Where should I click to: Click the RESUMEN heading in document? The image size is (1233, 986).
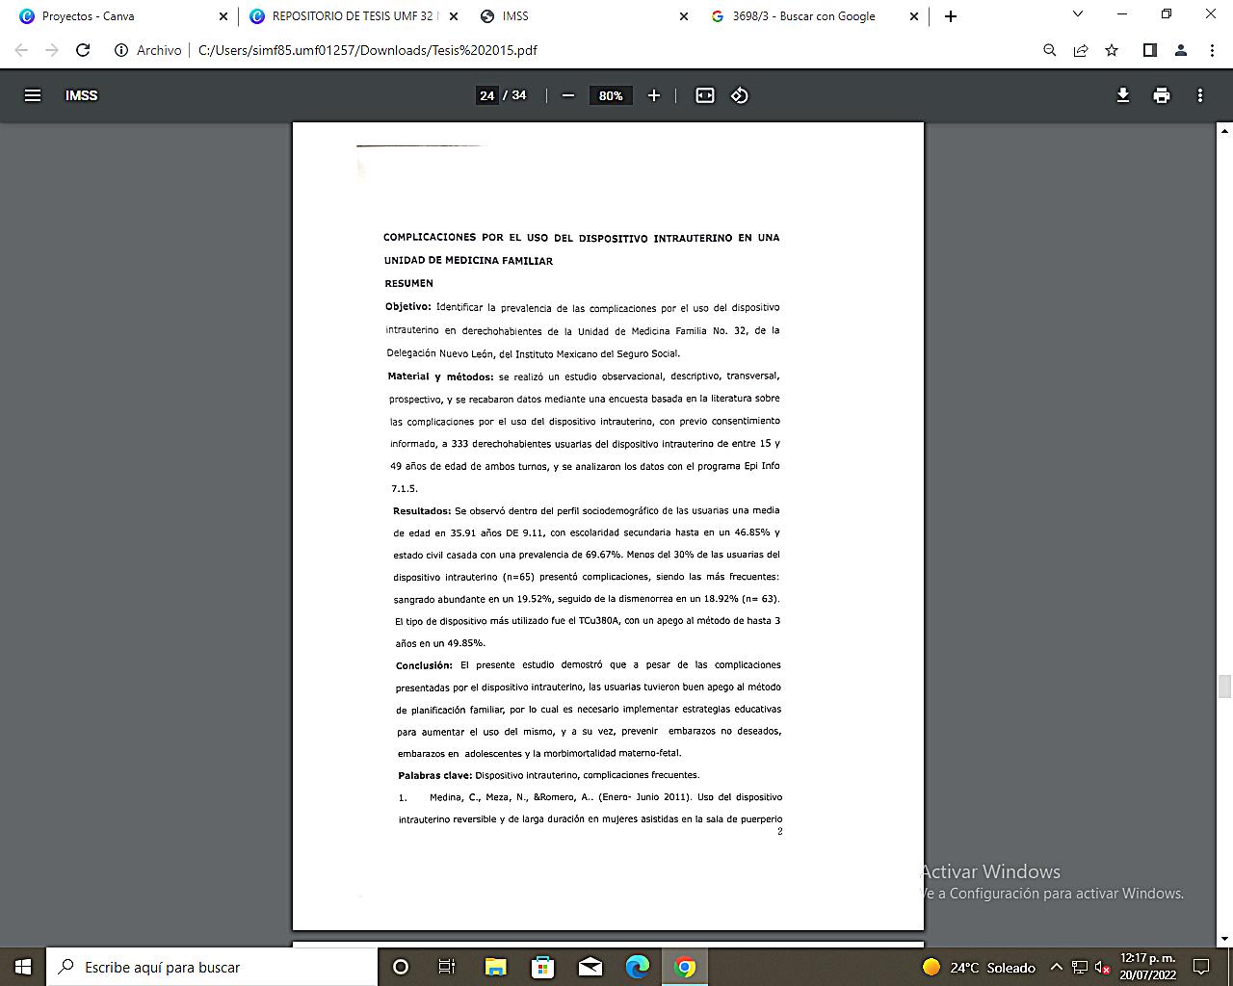pyautogui.click(x=409, y=283)
